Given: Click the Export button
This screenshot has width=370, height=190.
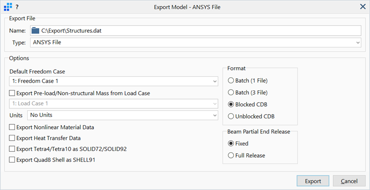Looking at the screenshot, I should [x=313, y=181].
